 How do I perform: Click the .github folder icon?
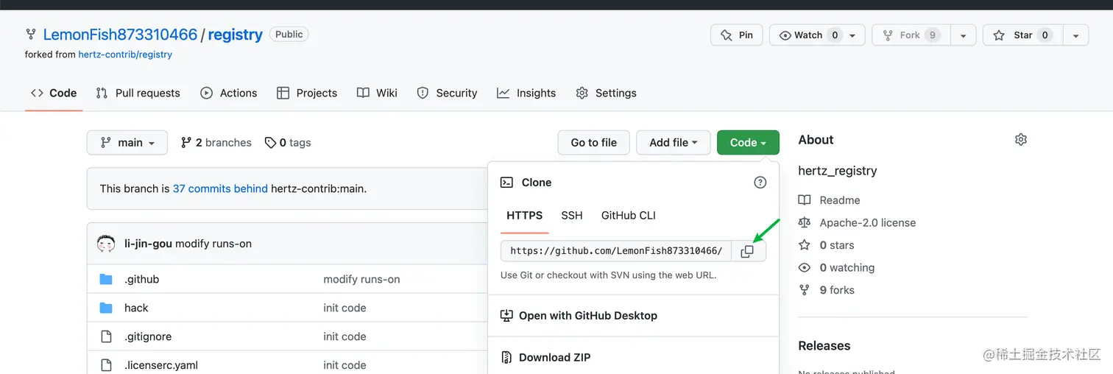(106, 279)
